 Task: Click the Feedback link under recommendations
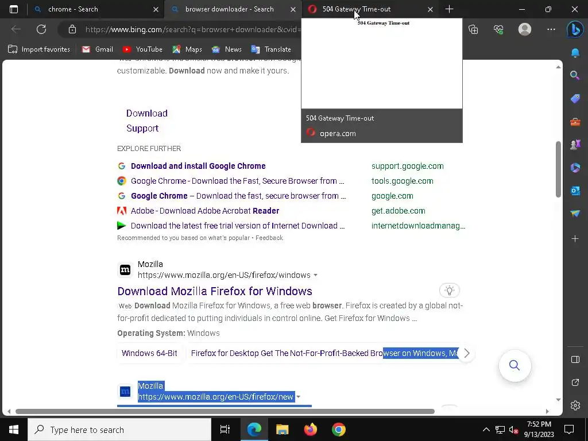[x=269, y=238]
